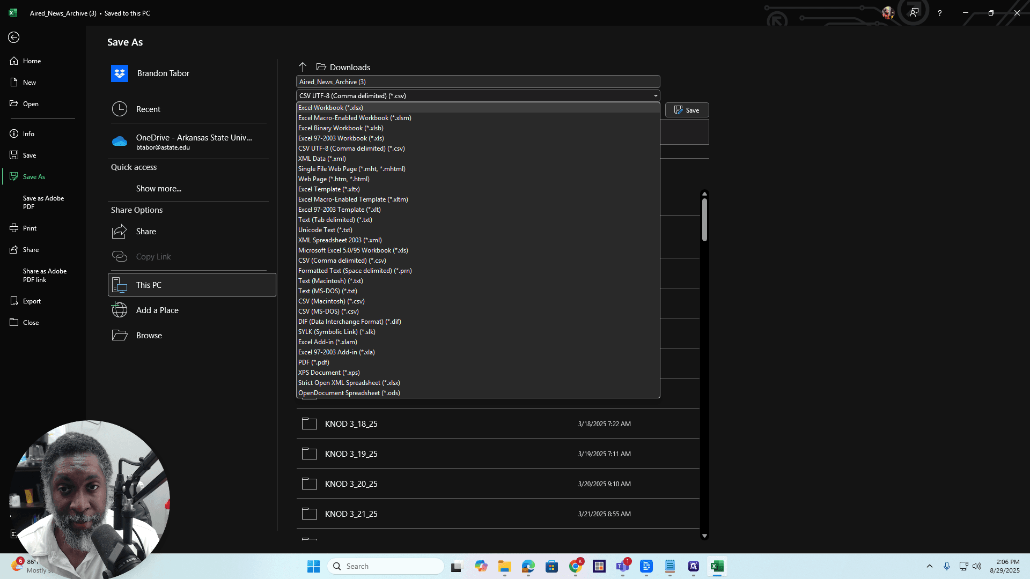
Task: Open Help question mark icon
Action: [940, 13]
